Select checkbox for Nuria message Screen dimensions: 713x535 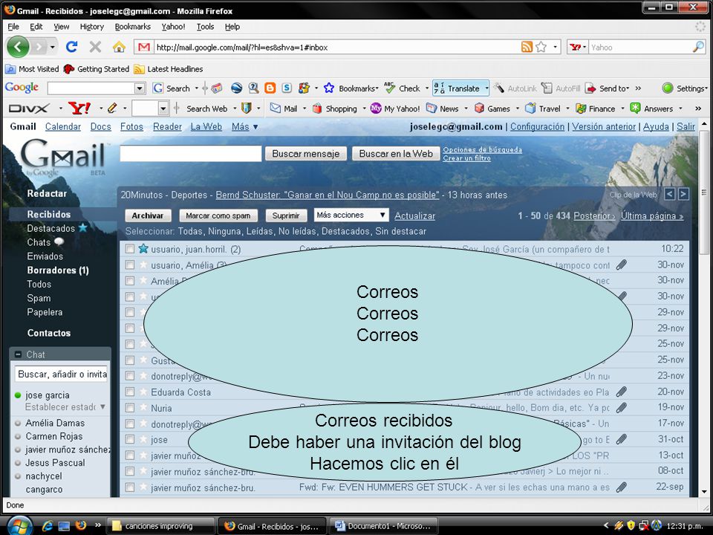tap(129, 408)
